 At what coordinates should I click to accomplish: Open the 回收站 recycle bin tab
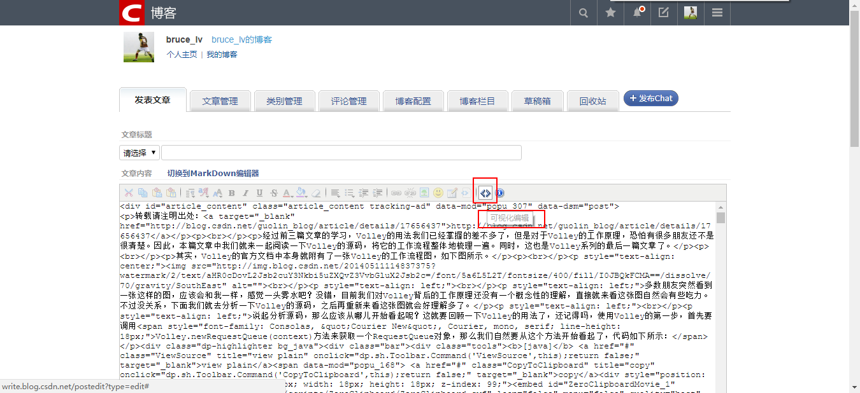pyautogui.click(x=592, y=101)
